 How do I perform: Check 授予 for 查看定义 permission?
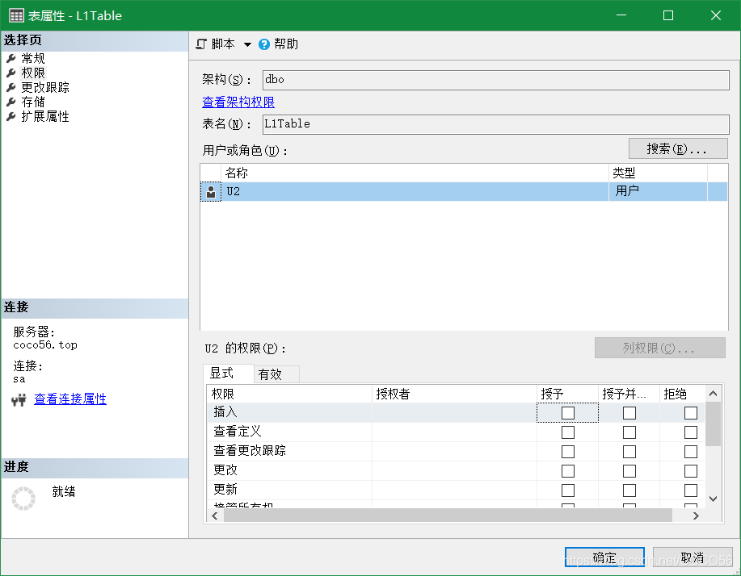pos(567,432)
